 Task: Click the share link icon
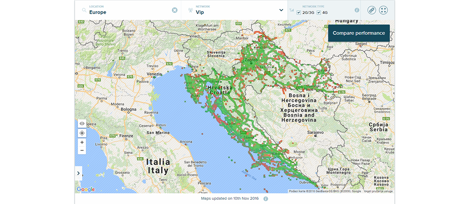coord(372,10)
